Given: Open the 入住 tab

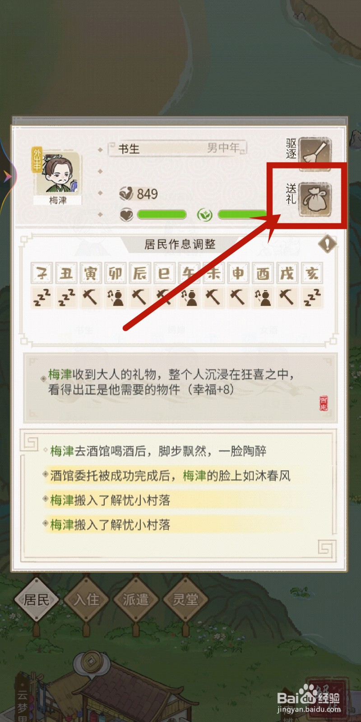Looking at the screenshot, I should point(86,600).
